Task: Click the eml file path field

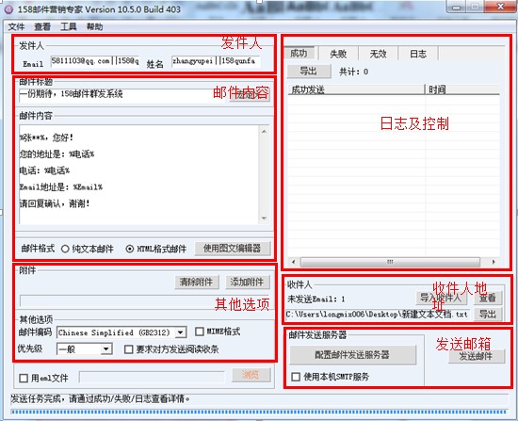Action: pos(152,377)
